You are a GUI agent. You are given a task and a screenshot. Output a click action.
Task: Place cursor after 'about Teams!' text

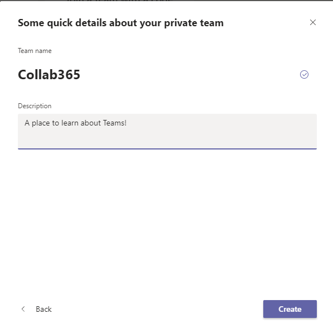[x=127, y=123]
